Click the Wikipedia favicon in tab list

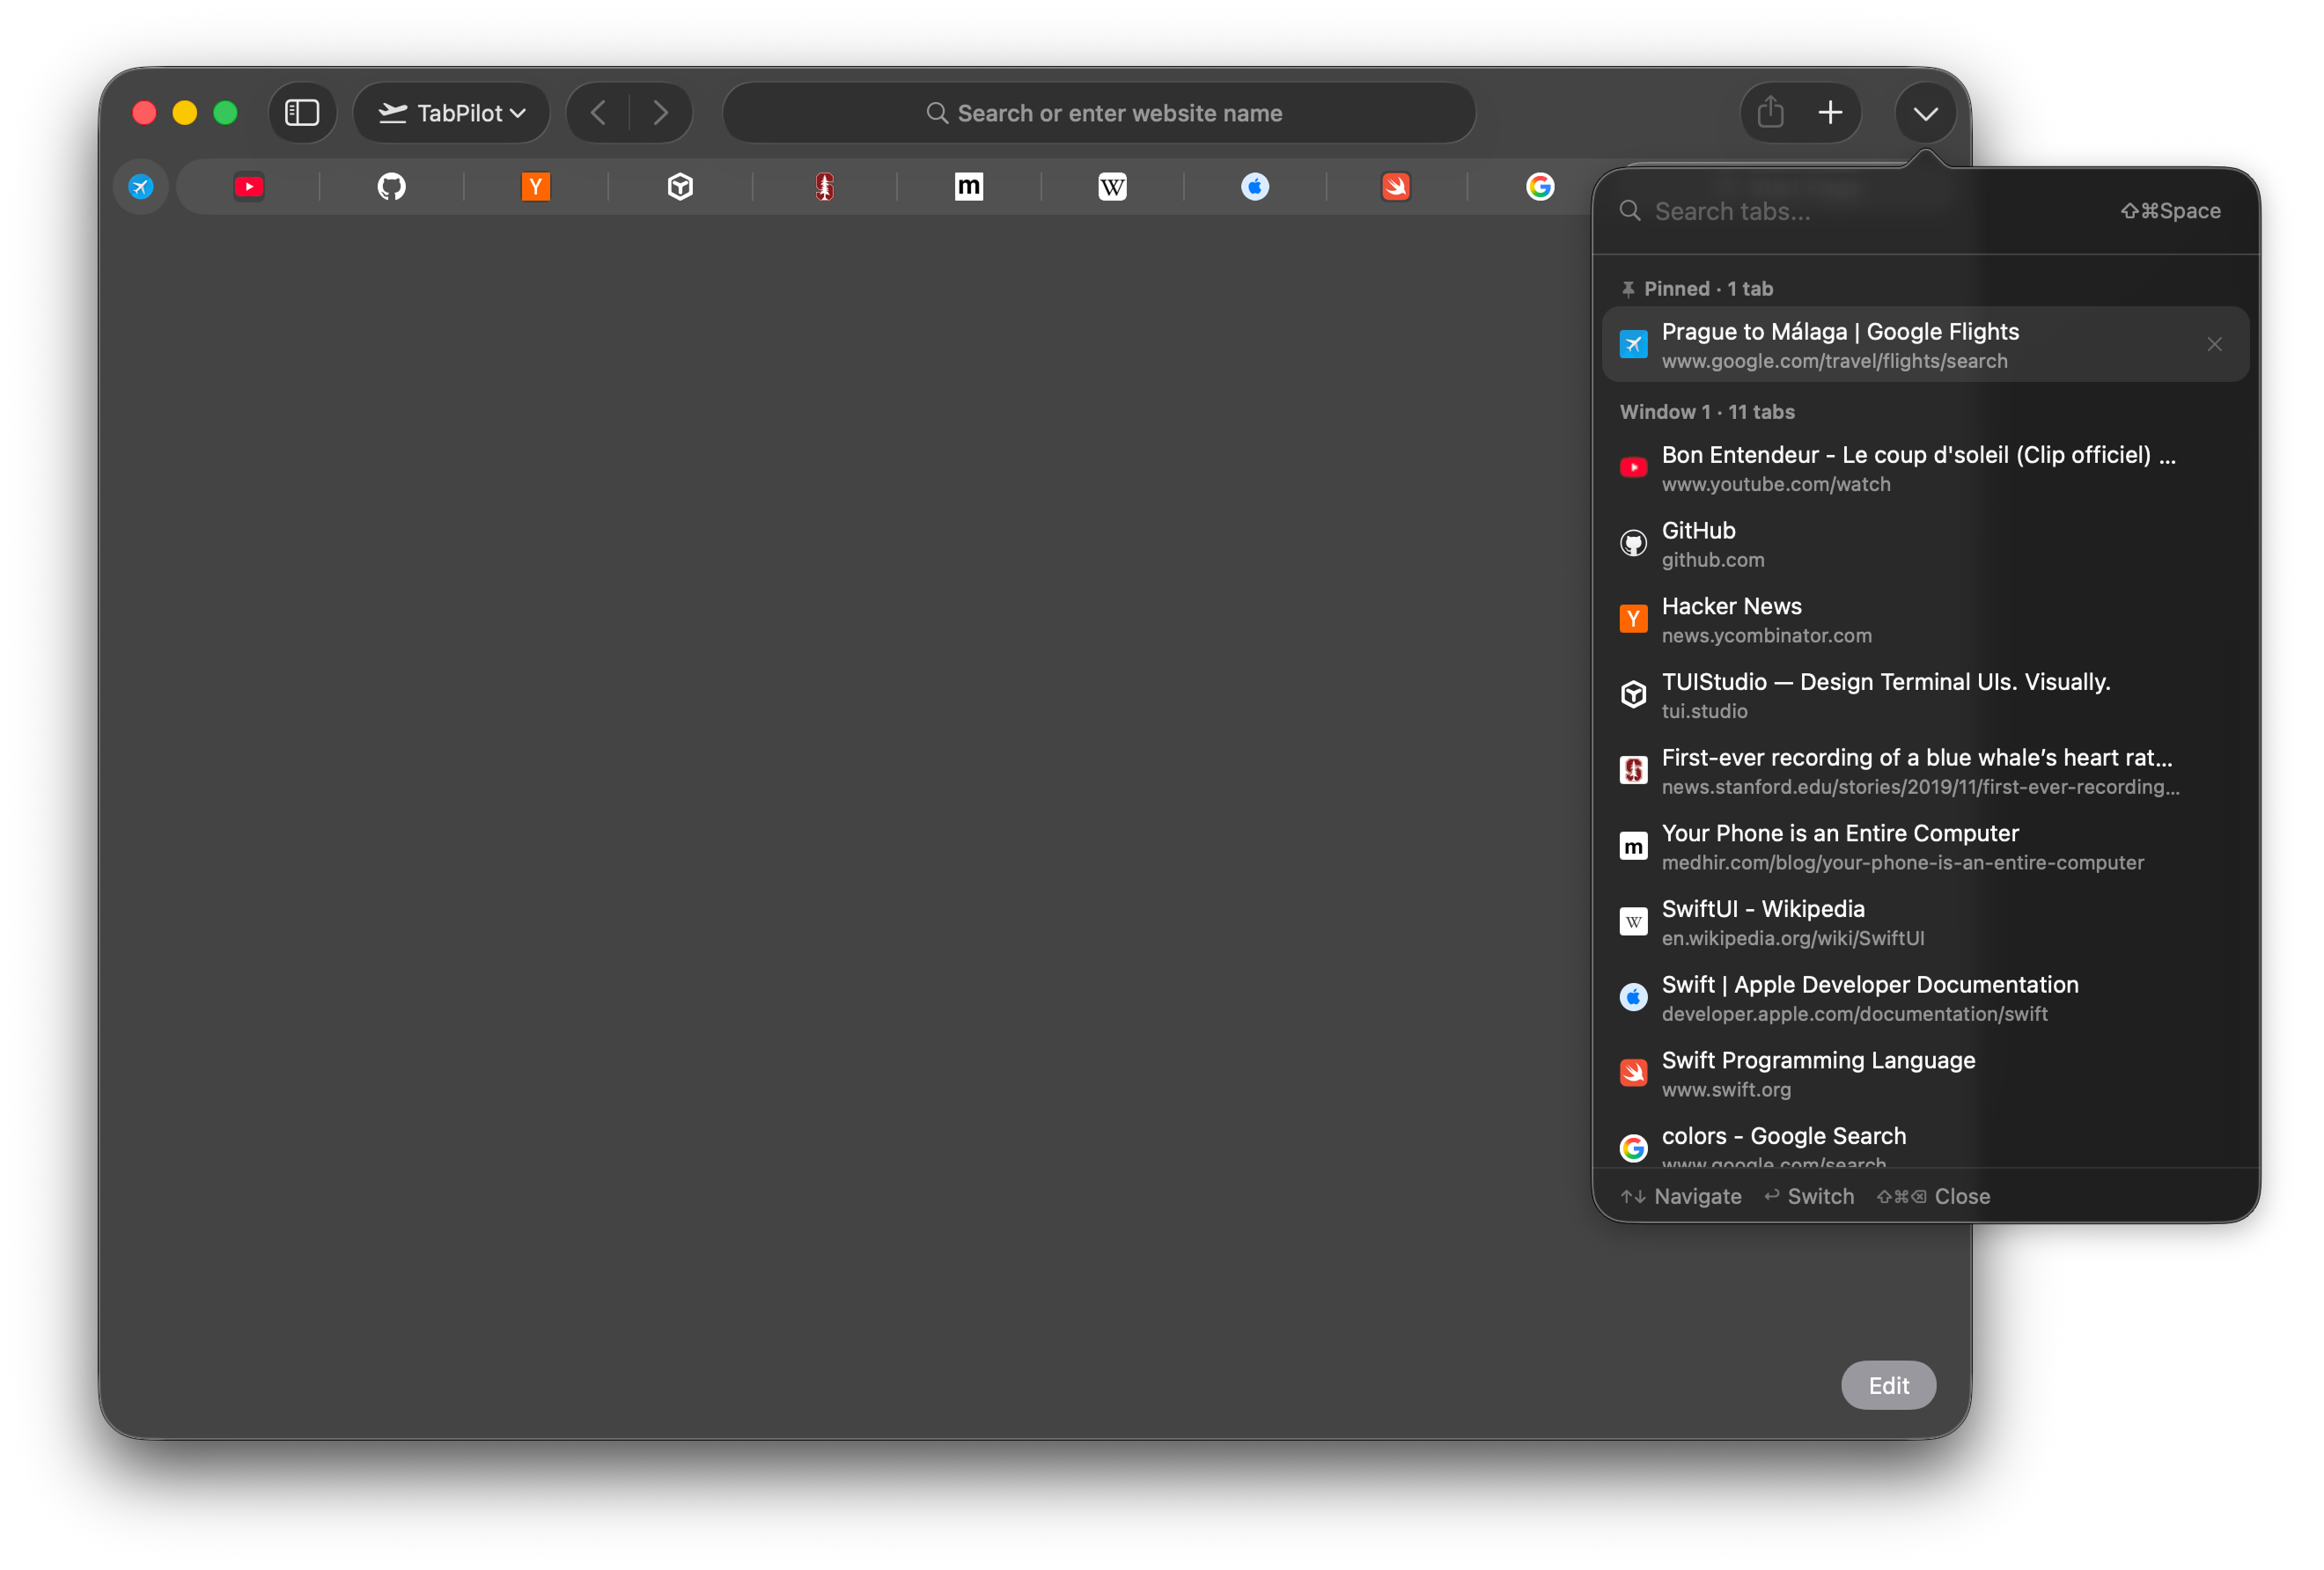point(1633,921)
